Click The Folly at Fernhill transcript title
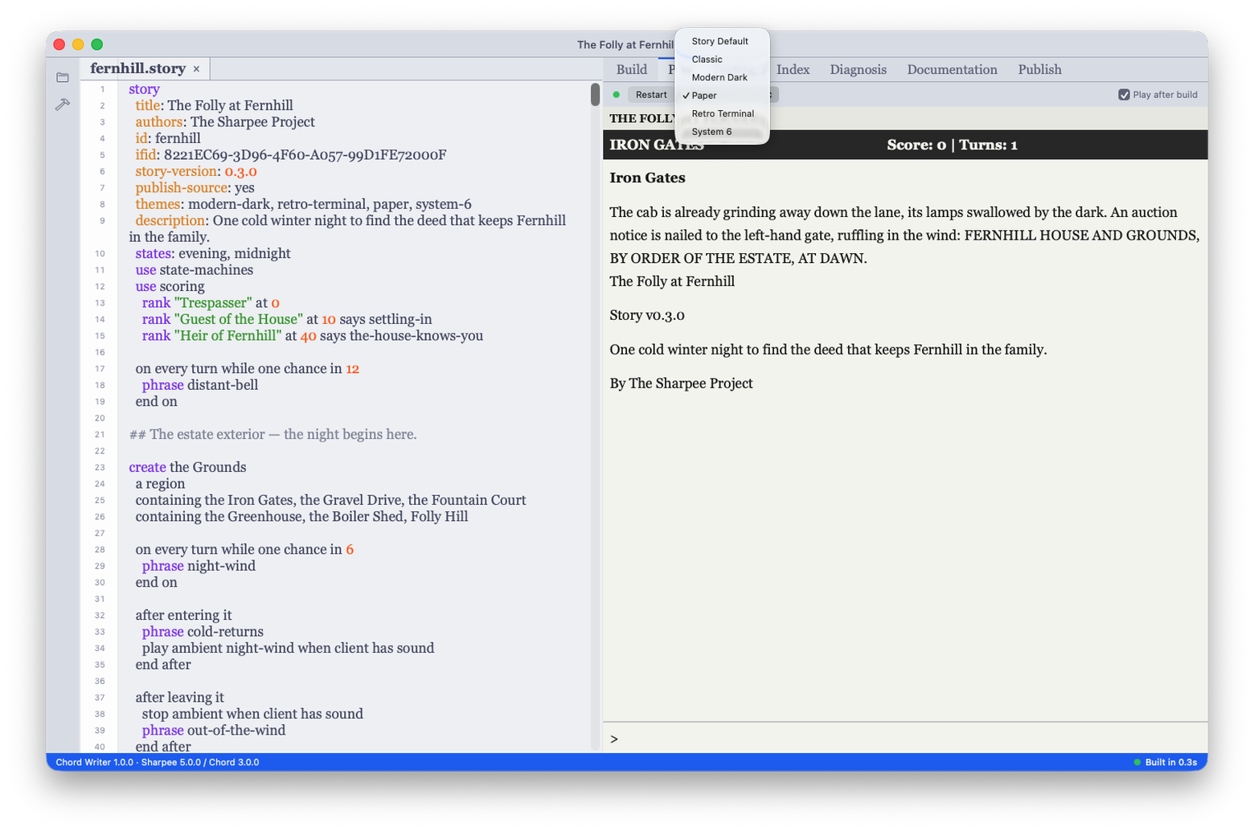1254x832 pixels. [x=672, y=281]
